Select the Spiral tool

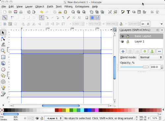coord(3,82)
